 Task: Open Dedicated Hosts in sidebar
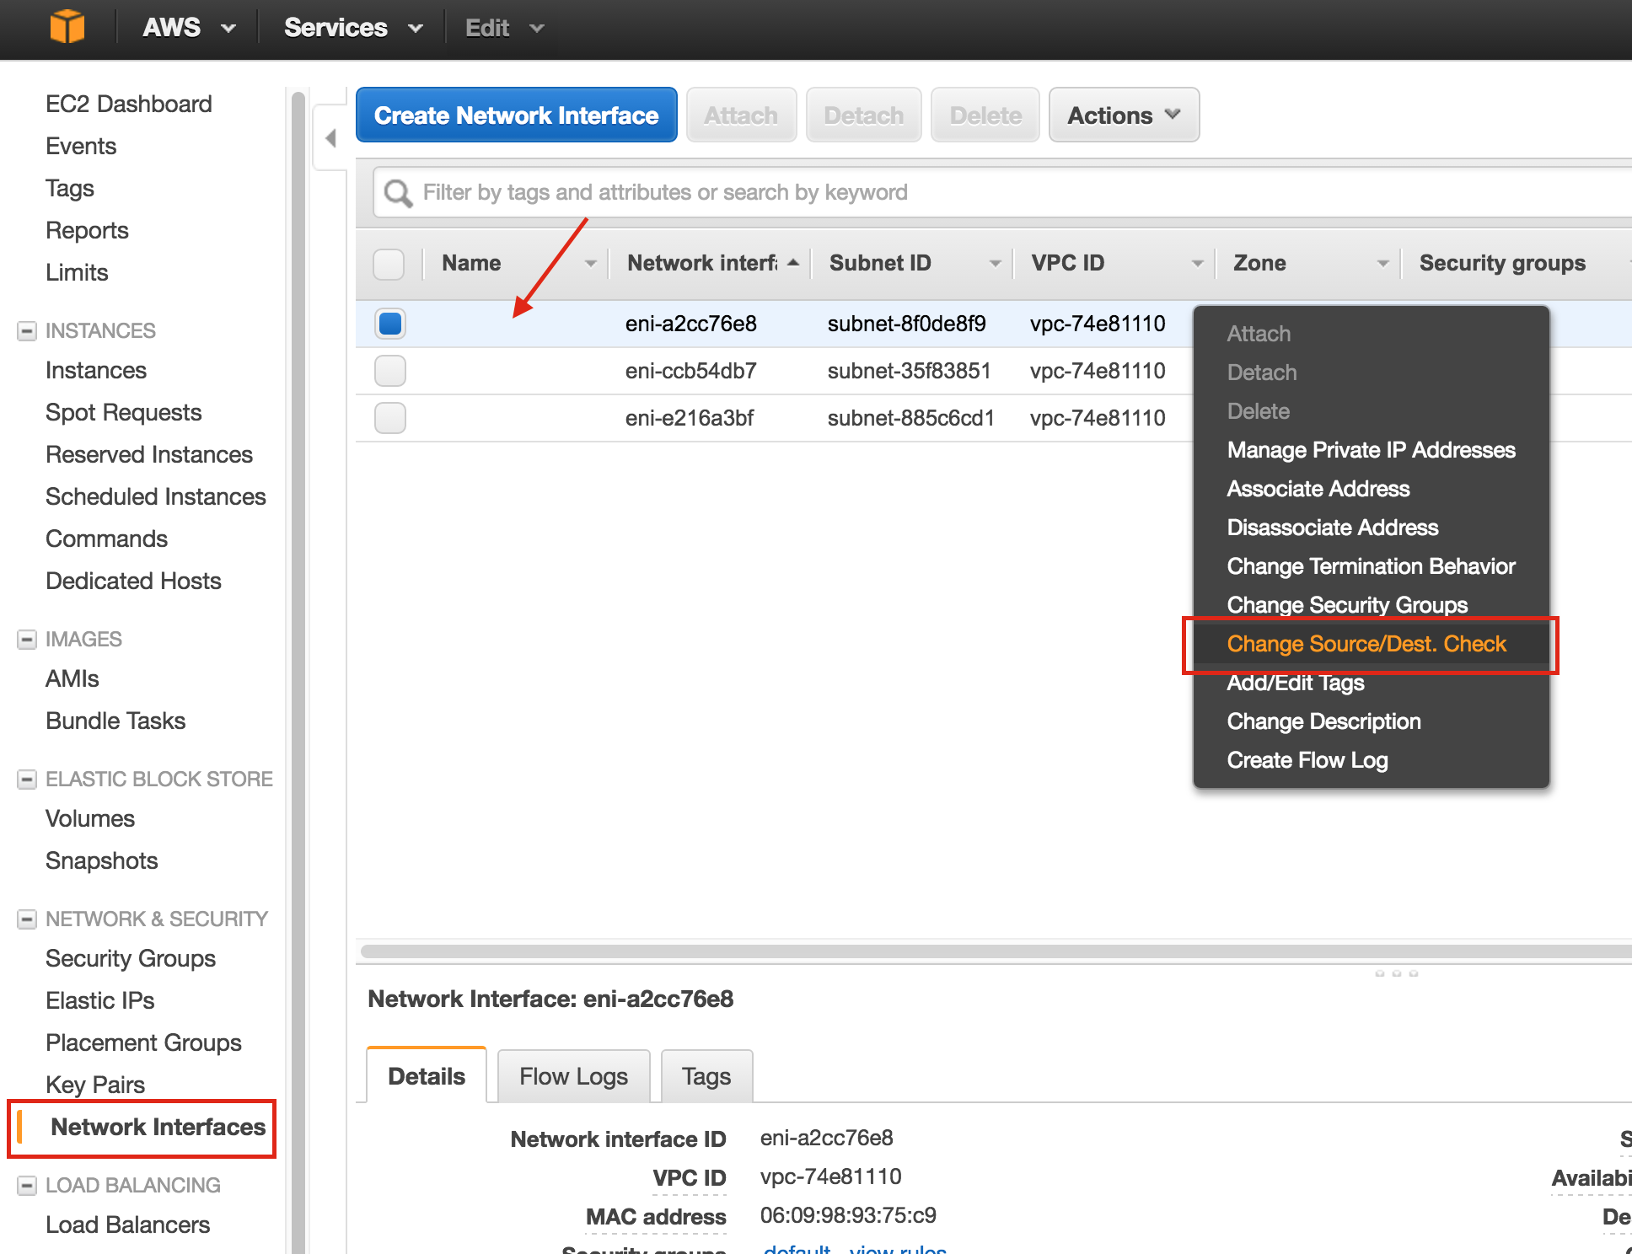(x=133, y=581)
